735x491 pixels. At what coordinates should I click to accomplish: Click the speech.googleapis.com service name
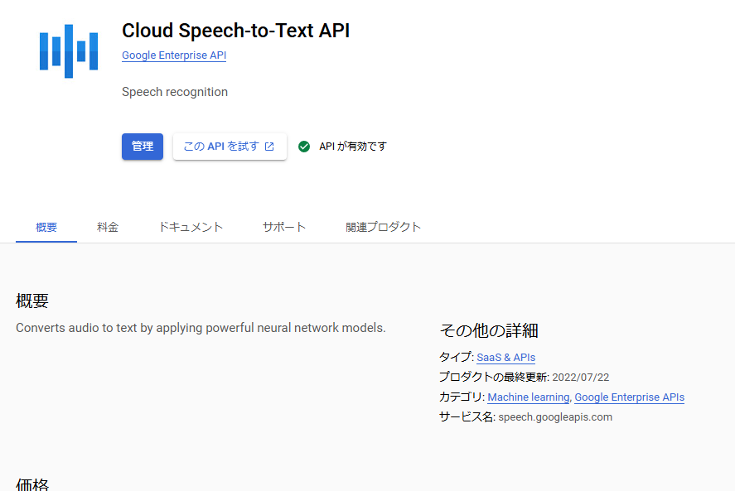[x=554, y=416]
